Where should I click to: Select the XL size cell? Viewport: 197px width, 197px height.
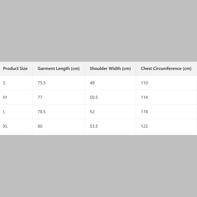click(x=5, y=126)
